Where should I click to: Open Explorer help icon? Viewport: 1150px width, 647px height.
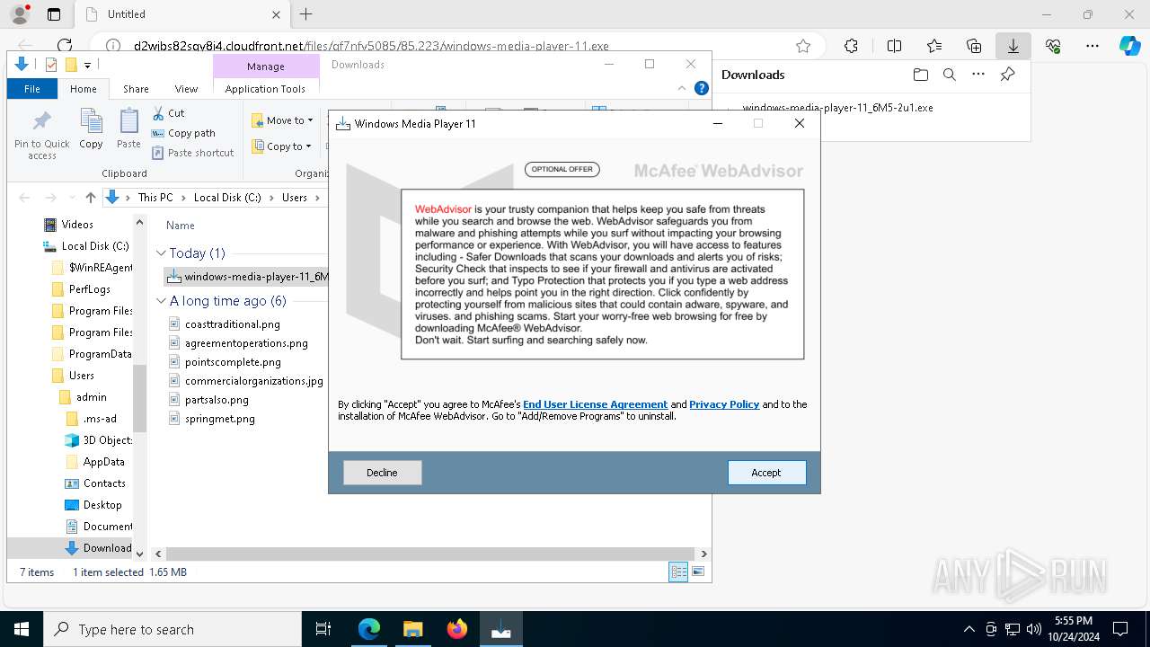[702, 88]
